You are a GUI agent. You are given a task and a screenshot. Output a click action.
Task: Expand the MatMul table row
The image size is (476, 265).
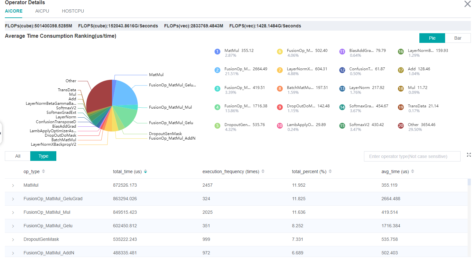13,185
